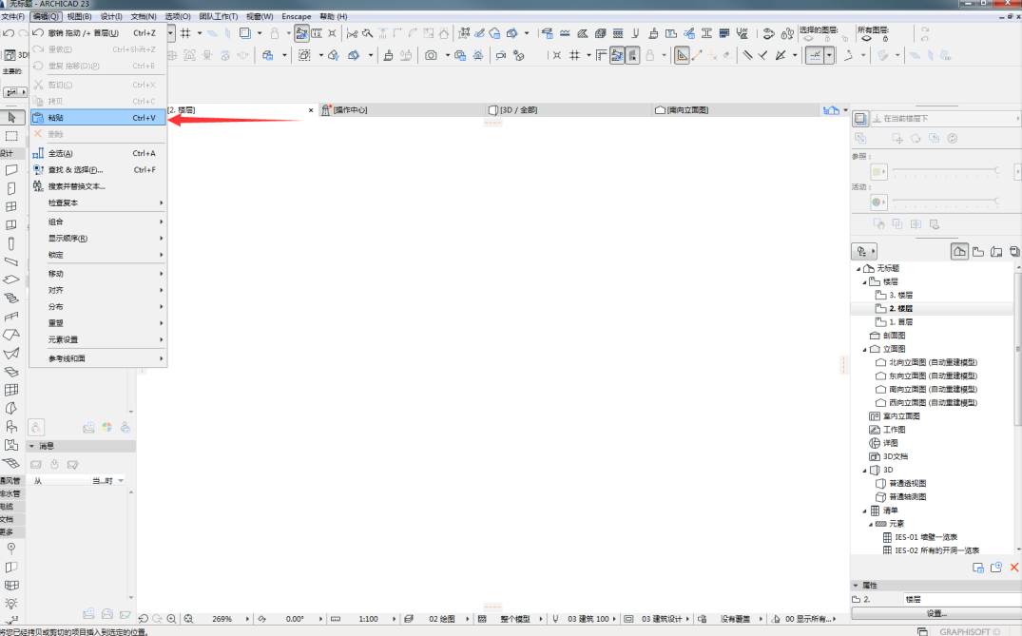The width and height of the screenshot is (1022, 636).
Task: Select the Lamp tool in toolbox
Action: tap(11, 604)
